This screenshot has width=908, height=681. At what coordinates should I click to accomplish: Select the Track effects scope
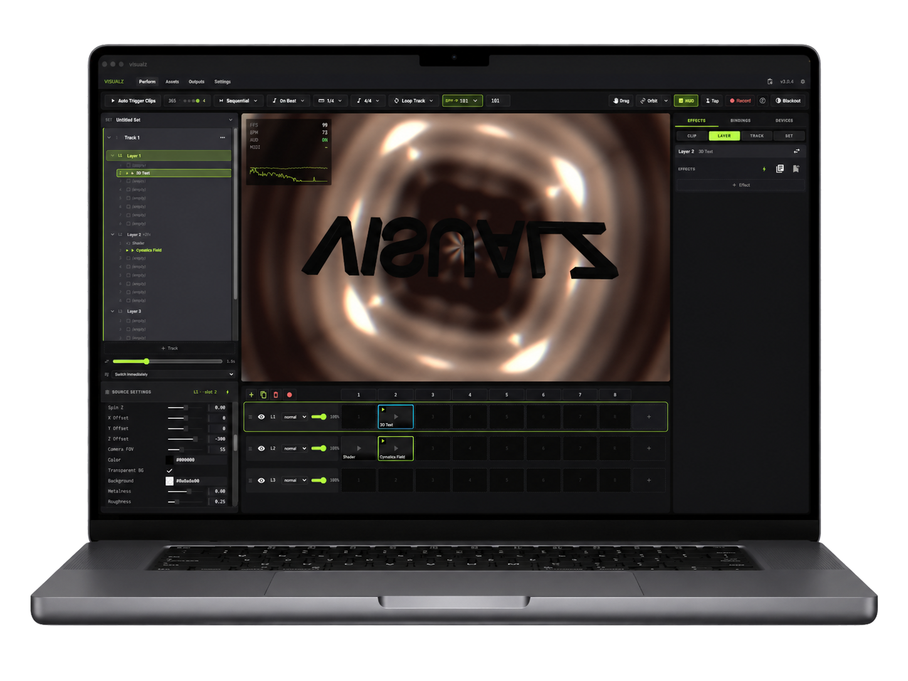[757, 135]
